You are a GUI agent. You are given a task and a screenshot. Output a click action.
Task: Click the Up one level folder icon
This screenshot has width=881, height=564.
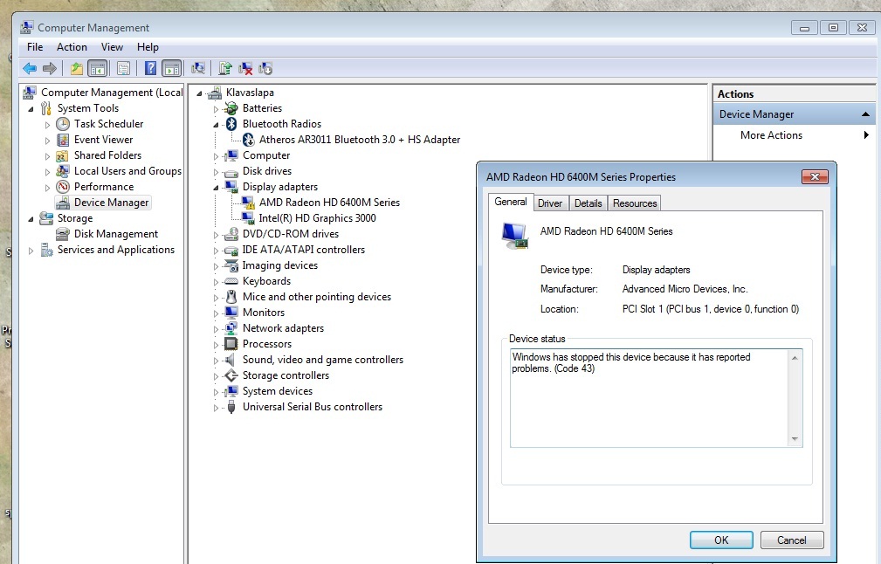pyautogui.click(x=77, y=68)
